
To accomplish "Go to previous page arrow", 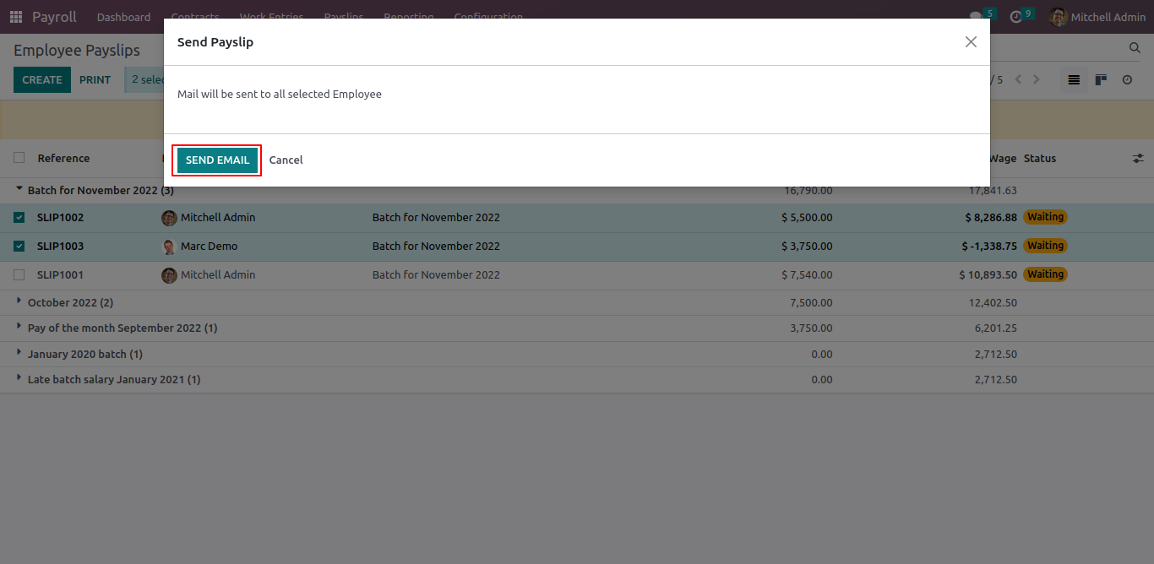I will [1018, 79].
